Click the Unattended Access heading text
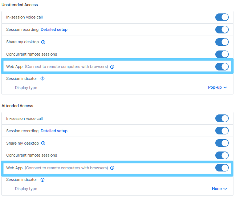Viewport: 236px width, 198px height. tap(20, 5)
